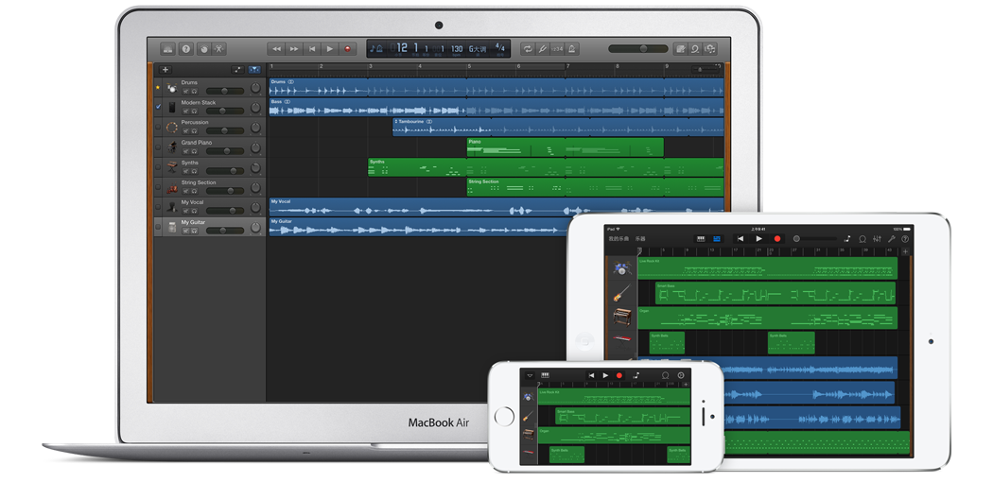Select the Synths track icon
Screen dimensions: 993x482
[171, 167]
